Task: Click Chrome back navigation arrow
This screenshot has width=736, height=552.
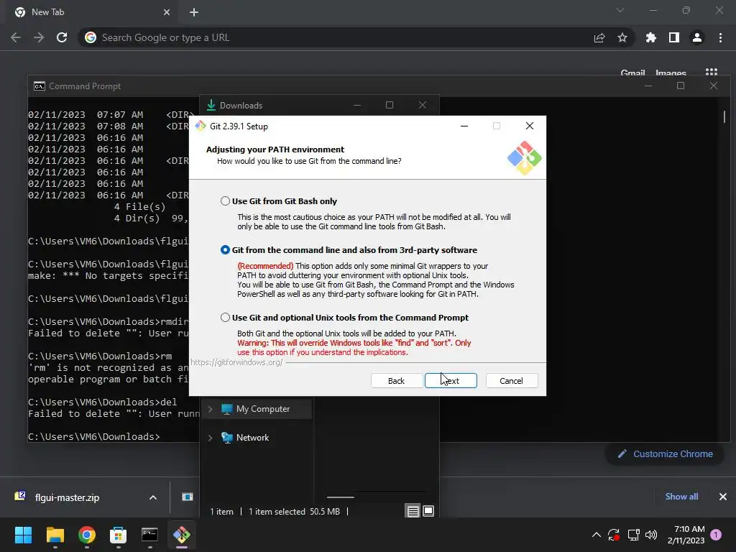Action: click(x=16, y=37)
